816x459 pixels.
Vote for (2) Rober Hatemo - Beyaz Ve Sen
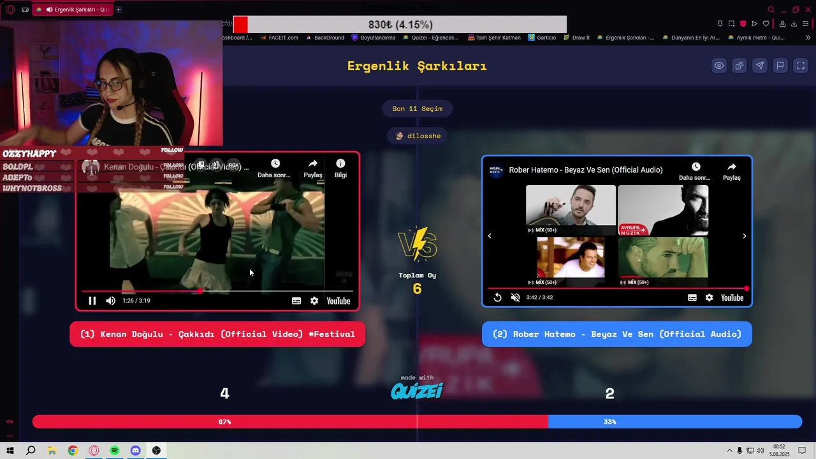pos(617,334)
